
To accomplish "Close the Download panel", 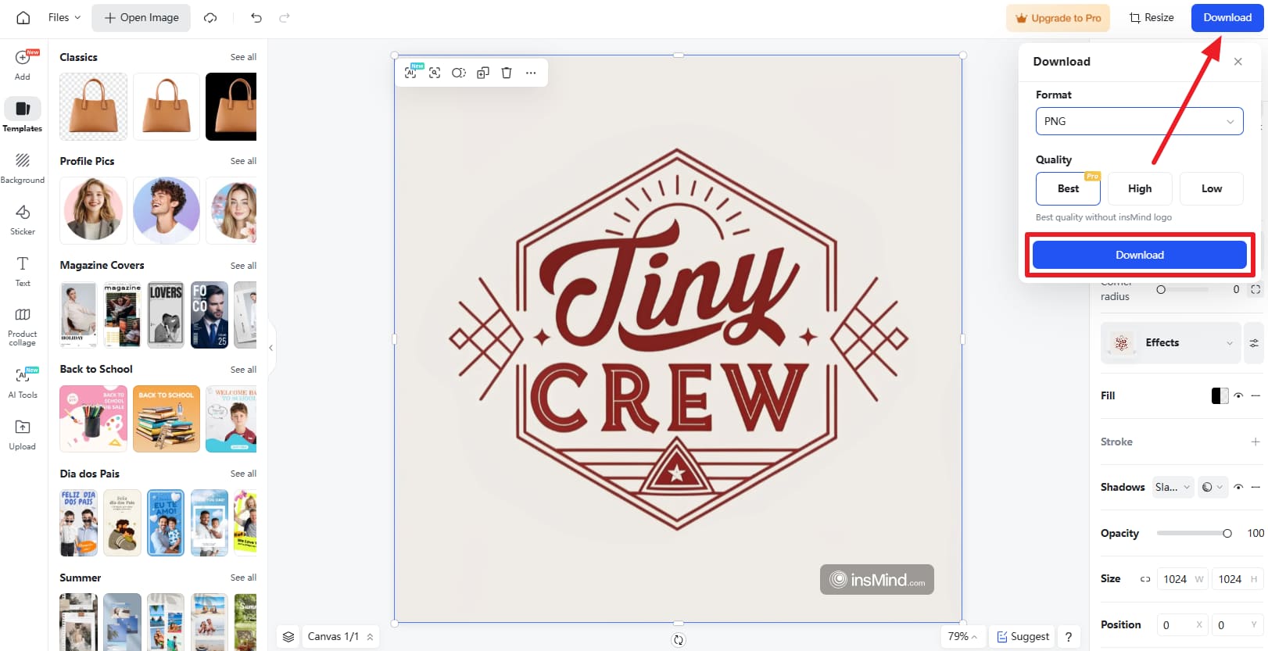I will point(1238,62).
